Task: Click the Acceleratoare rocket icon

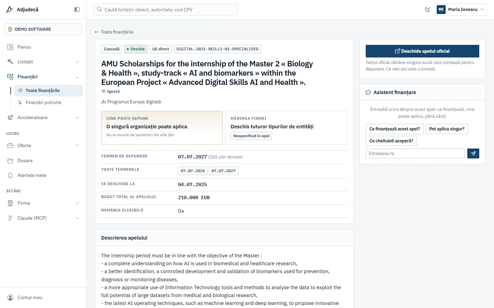Action: click(10, 117)
